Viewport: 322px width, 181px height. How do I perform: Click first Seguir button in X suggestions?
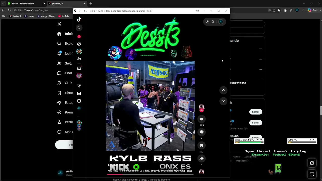tap(256, 112)
